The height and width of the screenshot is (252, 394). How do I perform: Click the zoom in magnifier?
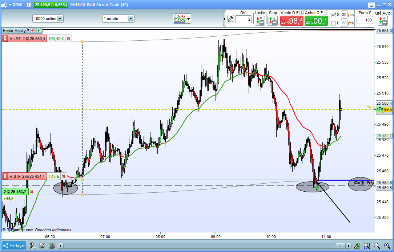(x=387, y=246)
